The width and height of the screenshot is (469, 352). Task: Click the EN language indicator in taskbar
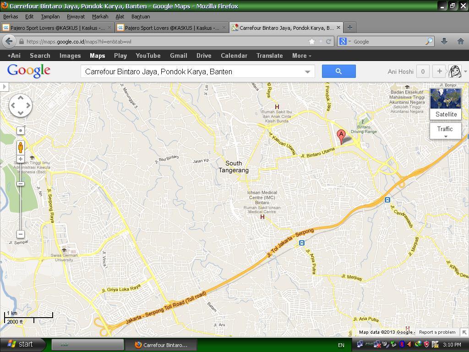[341, 345]
